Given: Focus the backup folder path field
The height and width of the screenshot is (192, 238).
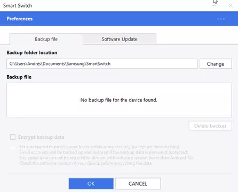Looking at the screenshot, I should tap(102, 63).
